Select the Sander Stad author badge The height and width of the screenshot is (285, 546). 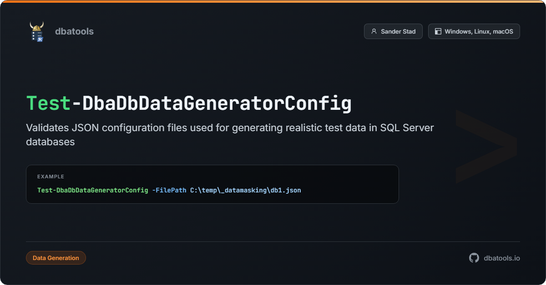pos(393,31)
